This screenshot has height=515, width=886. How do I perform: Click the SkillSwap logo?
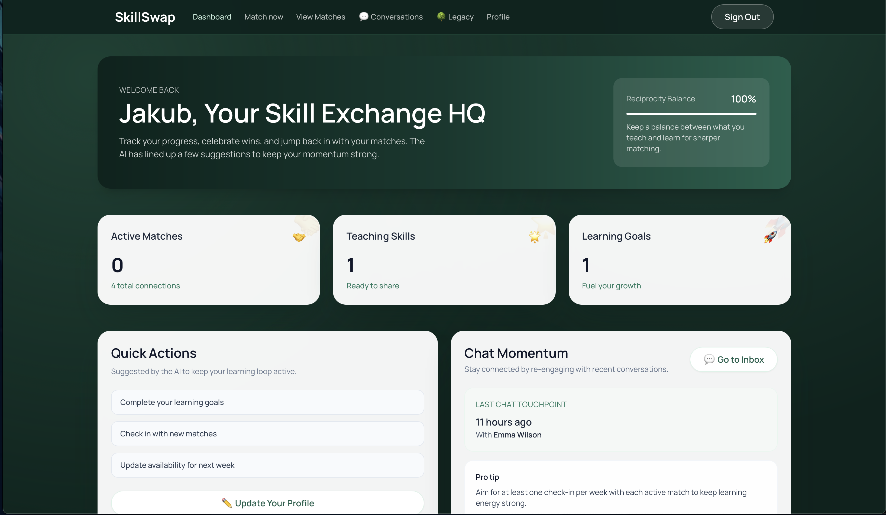tap(145, 17)
